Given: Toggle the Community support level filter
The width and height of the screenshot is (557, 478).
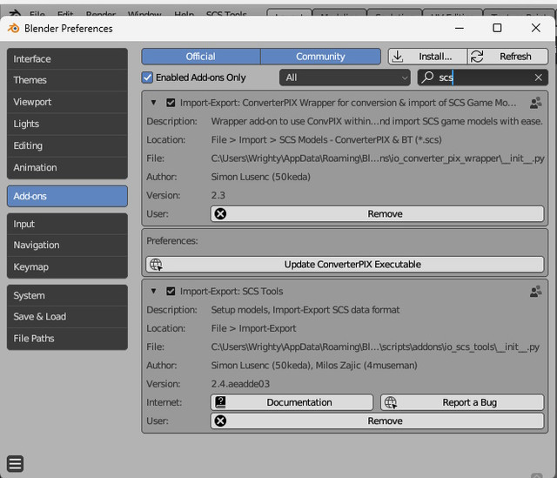Looking at the screenshot, I should (320, 56).
